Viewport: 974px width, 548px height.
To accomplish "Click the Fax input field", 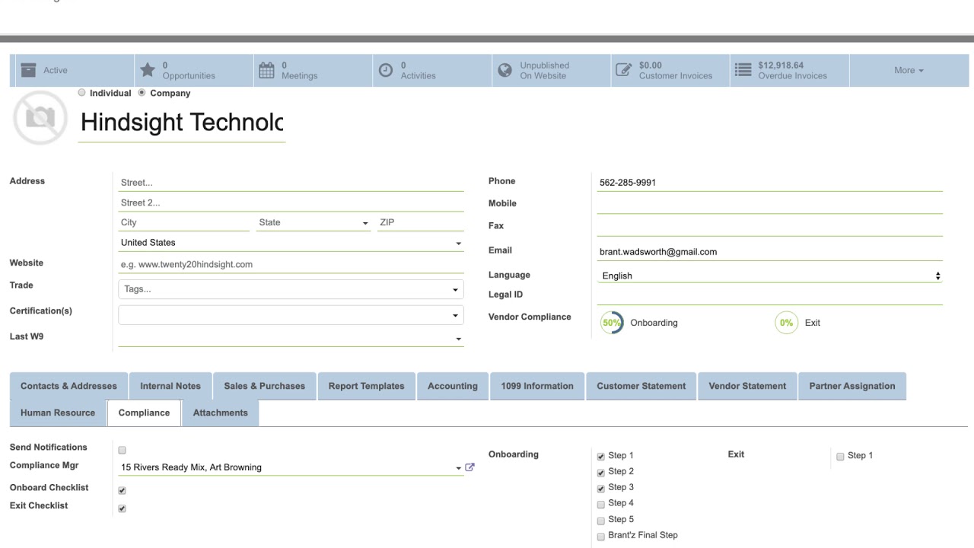I will point(770,227).
